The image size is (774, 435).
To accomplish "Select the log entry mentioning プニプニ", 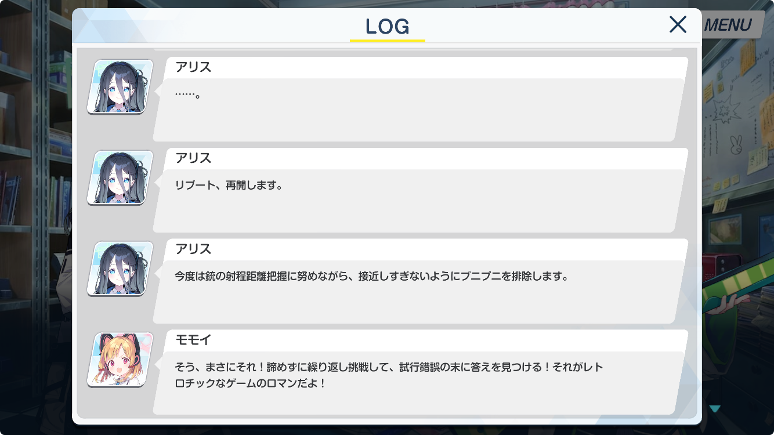I will click(420, 281).
